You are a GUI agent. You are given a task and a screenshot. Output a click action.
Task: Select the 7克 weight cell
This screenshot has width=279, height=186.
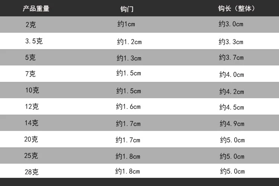(30, 74)
